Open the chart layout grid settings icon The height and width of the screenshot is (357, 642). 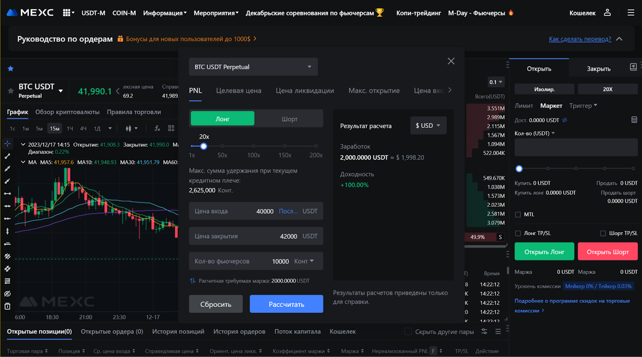171,128
